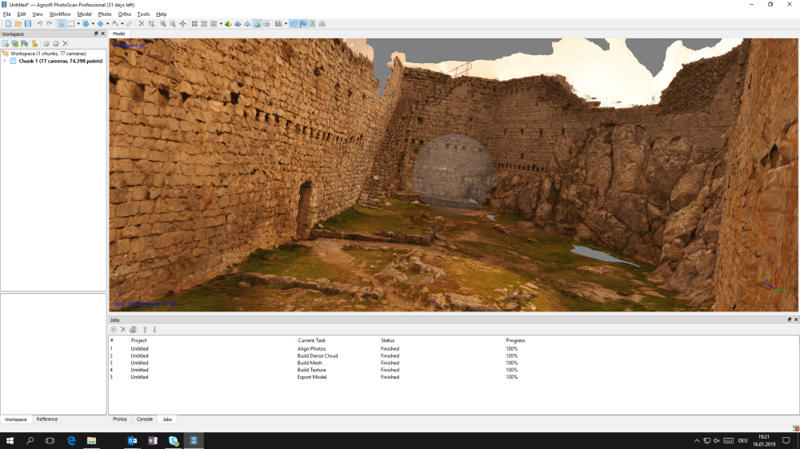The width and height of the screenshot is (800, 449).
Task: Open the Workflow menu
Action: coord(60,14)
